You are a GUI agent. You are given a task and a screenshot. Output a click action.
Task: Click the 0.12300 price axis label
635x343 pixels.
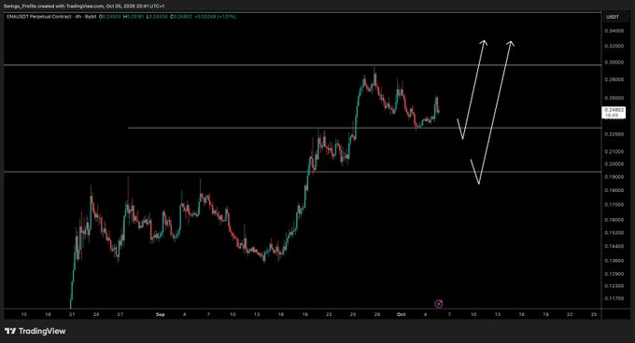pyautogui.click(x=614, y=285)
